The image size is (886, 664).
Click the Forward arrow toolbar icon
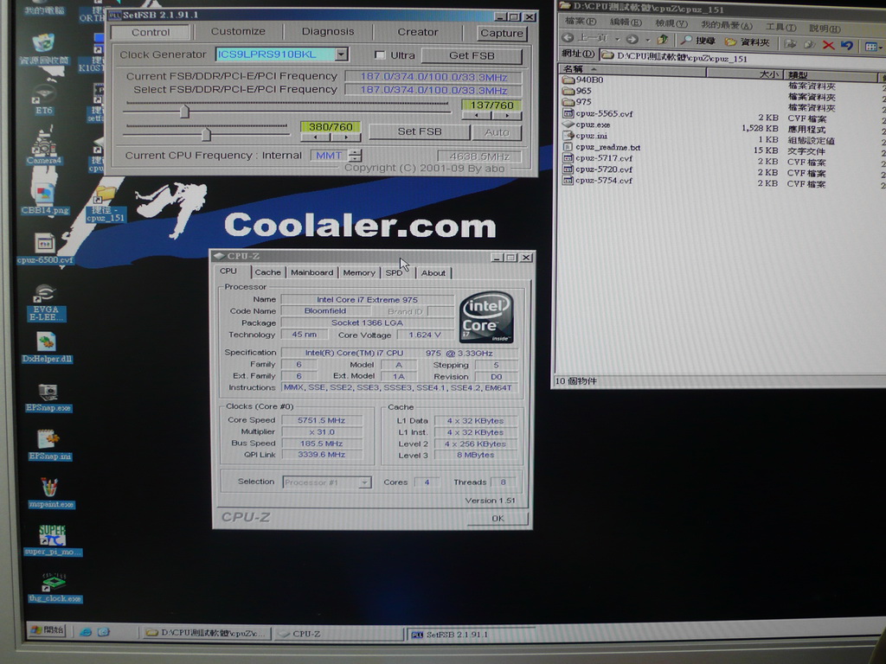click(x=632, y=39)
